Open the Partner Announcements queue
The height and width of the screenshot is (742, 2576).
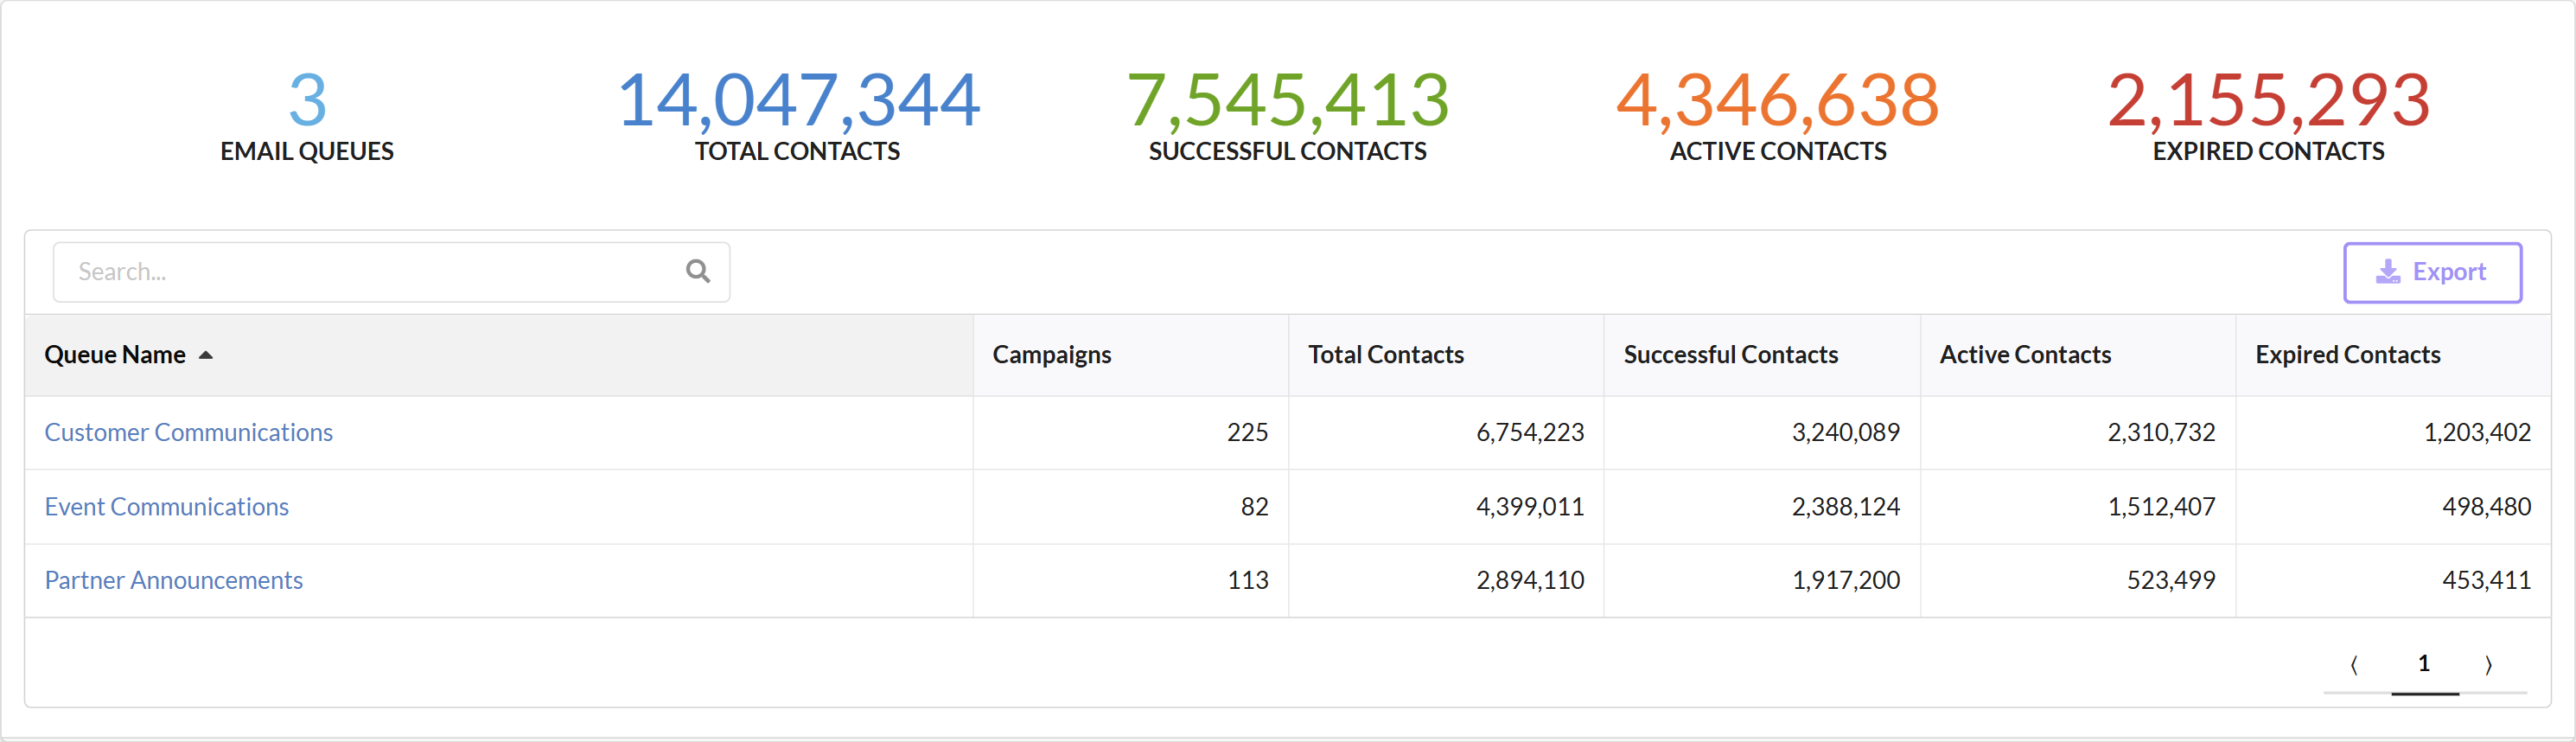[x=173, y=580]
